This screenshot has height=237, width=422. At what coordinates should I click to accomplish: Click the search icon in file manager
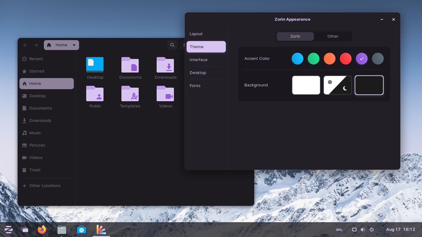pos(172,45)
